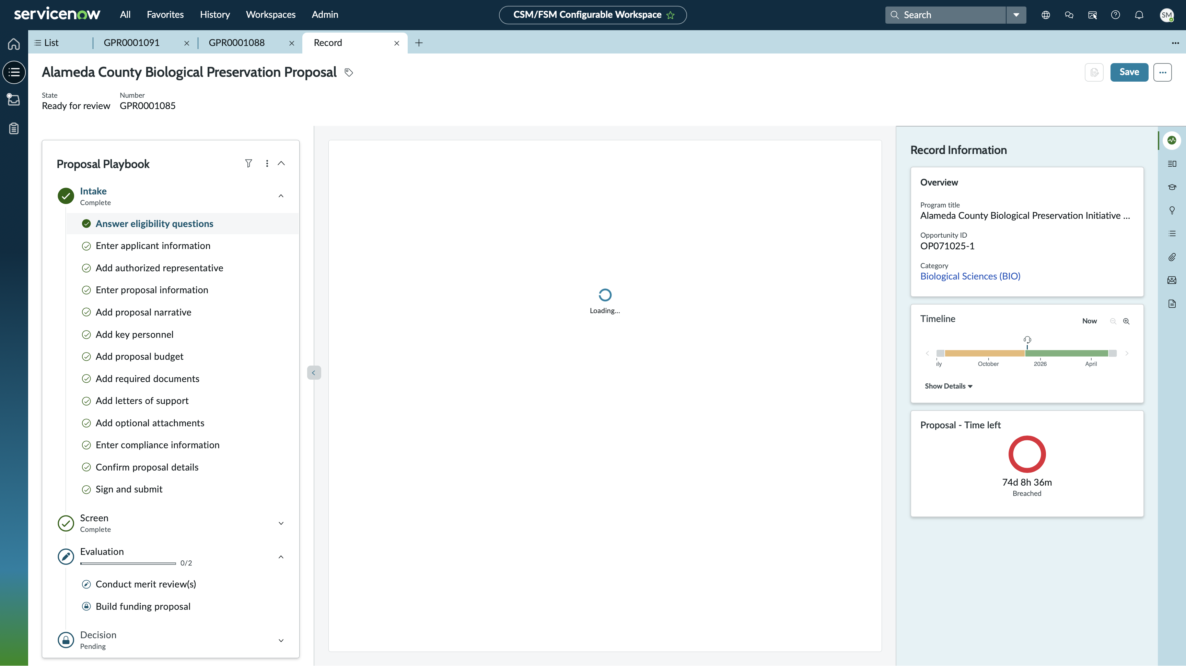The image size is (1186, 666).
Task: Open the History menu
Action: pos(214,15)
